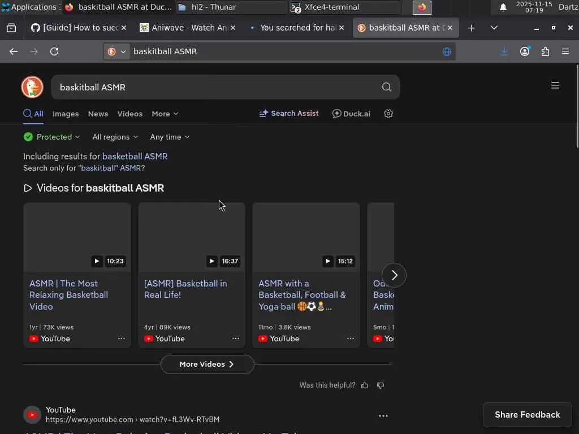Click Share Feedback button
Screen dimensions: 579x434
click(x=528, y=415)
